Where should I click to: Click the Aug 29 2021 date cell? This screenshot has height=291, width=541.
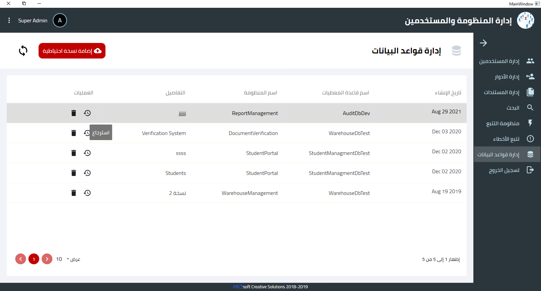tap(446, 112)
